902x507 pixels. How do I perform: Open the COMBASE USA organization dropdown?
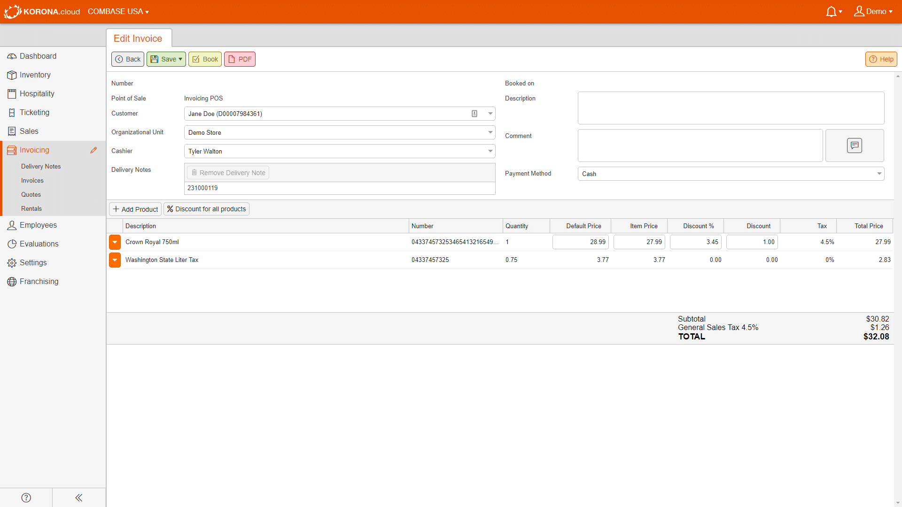[118, 11]
